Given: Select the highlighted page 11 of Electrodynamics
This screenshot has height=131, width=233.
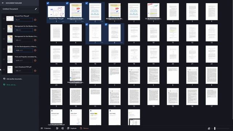Looking at the screenshot, I should (173, 33).
